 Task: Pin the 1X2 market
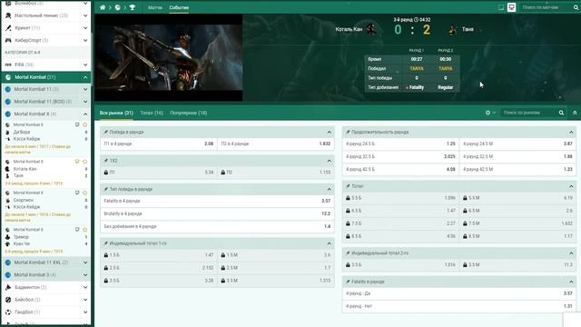pos(105,161)
